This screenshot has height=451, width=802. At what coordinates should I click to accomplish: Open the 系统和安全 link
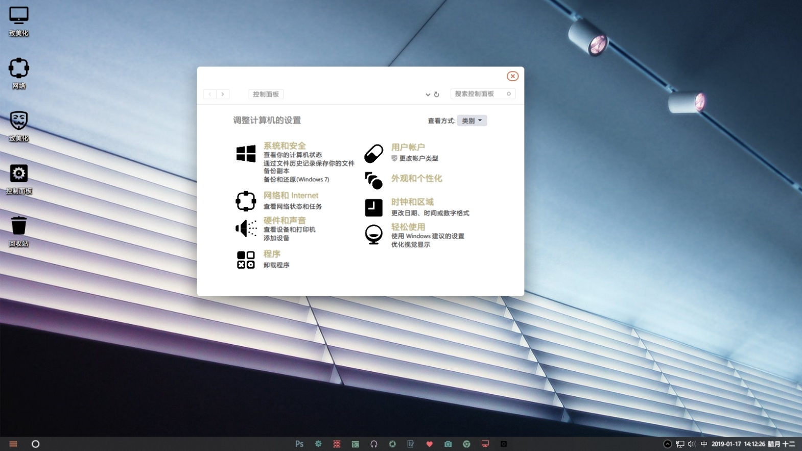point(285,146)
